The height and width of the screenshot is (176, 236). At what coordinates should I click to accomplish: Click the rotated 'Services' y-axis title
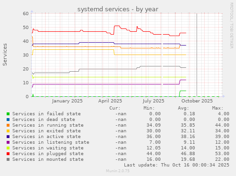[x=5, y=55]
